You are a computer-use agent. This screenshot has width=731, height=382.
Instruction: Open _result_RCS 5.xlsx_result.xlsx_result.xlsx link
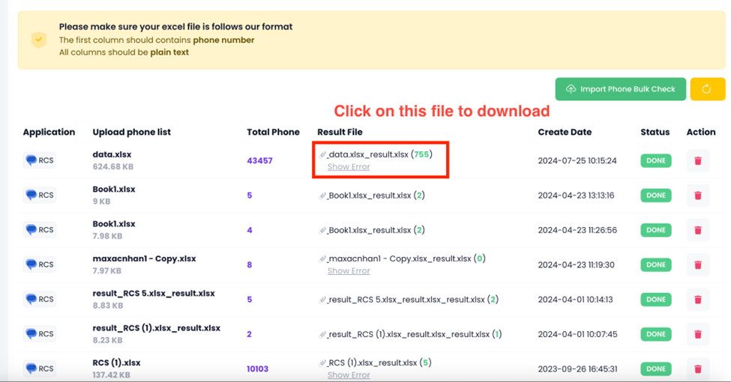click(407, 300)
